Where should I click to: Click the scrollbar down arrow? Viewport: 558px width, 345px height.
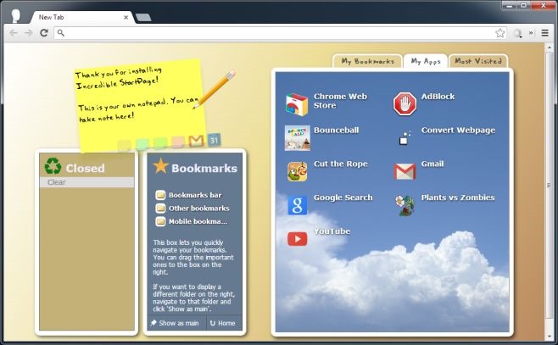tap(549, 337)
